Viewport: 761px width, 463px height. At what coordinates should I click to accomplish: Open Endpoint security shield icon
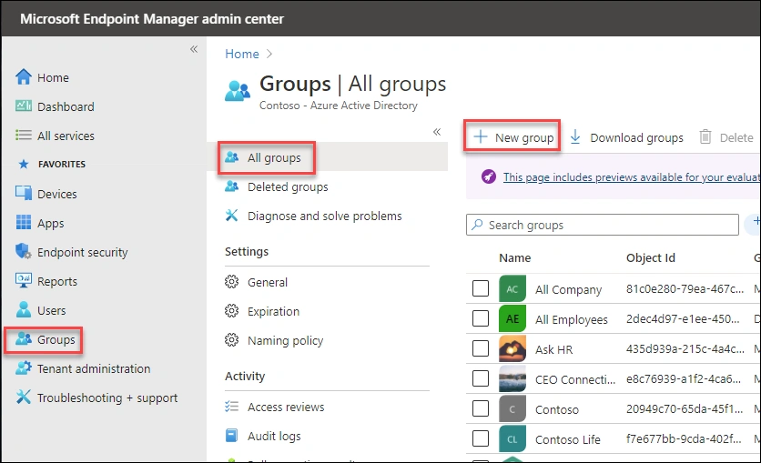(24, 251)
